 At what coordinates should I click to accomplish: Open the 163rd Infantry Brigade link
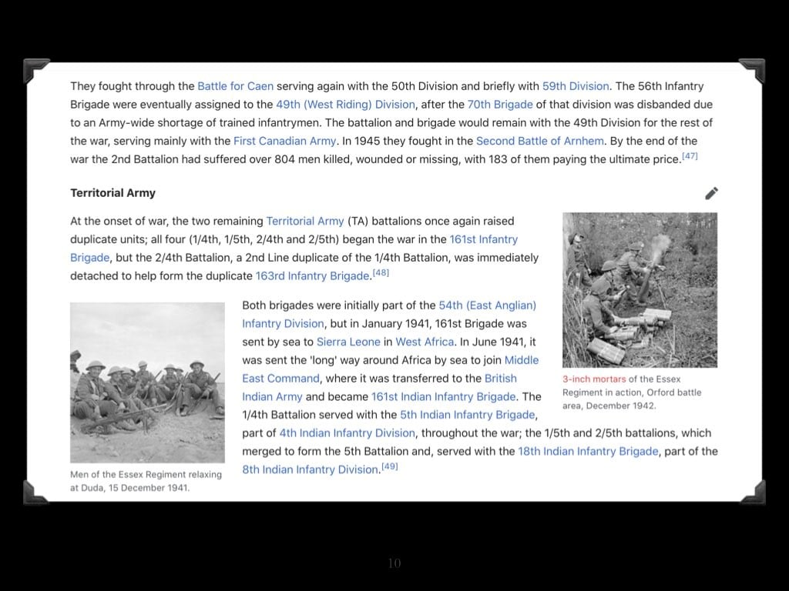pyautogui.click(x=312, y=275)
